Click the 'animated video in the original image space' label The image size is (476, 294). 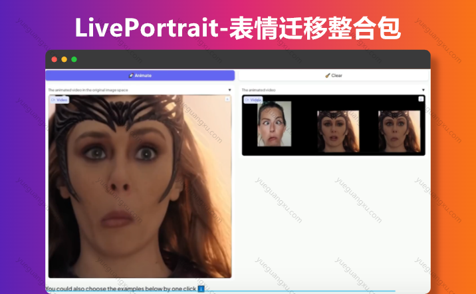86,90
